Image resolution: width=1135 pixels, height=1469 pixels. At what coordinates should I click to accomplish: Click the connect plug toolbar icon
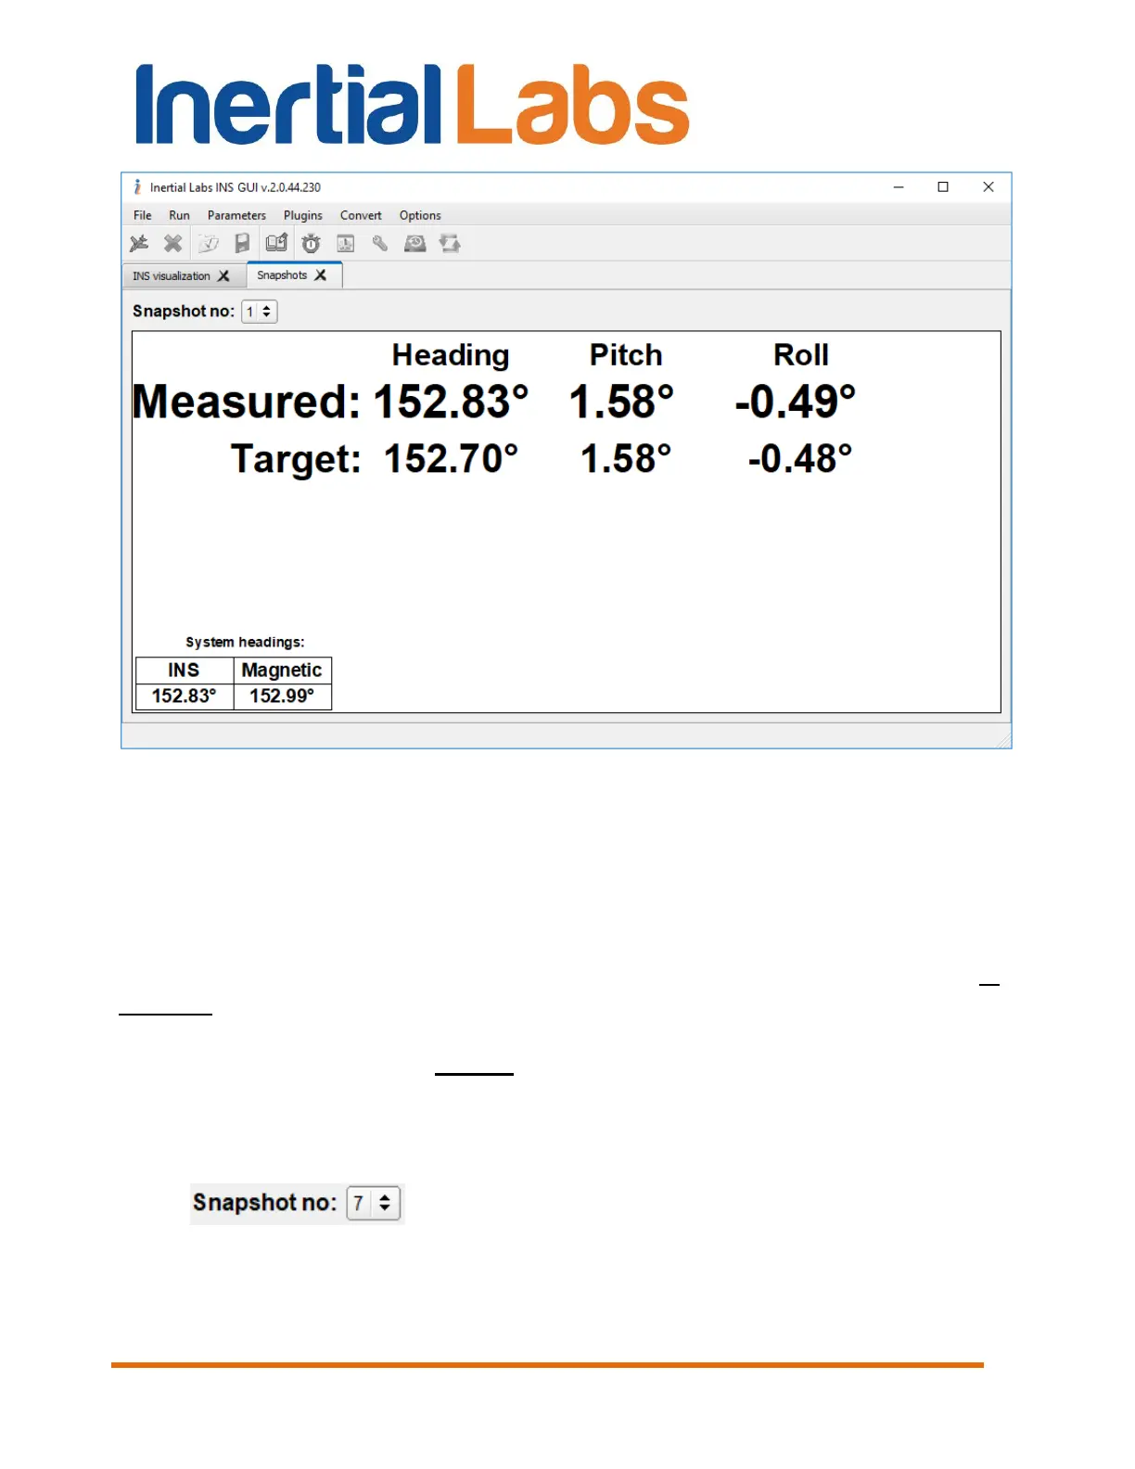(139, 244)
